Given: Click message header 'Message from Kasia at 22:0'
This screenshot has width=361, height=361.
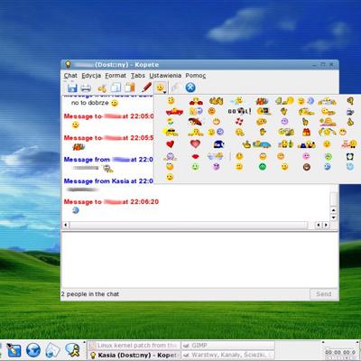Looking at the screenshot, I should pyautogui.click(x=108, y=181).
